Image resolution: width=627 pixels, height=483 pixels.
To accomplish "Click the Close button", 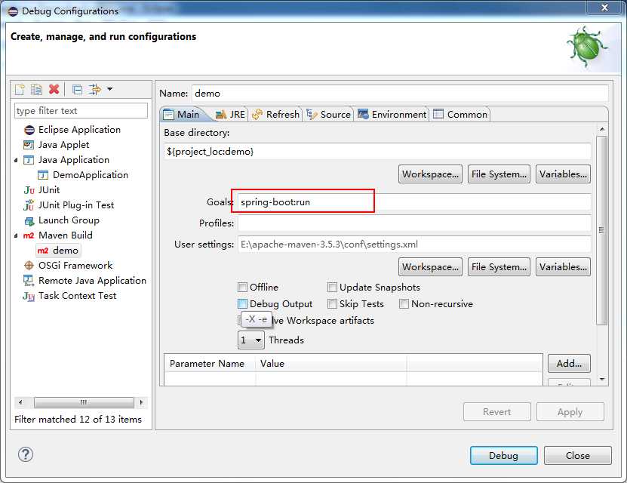I will [577, 455].
